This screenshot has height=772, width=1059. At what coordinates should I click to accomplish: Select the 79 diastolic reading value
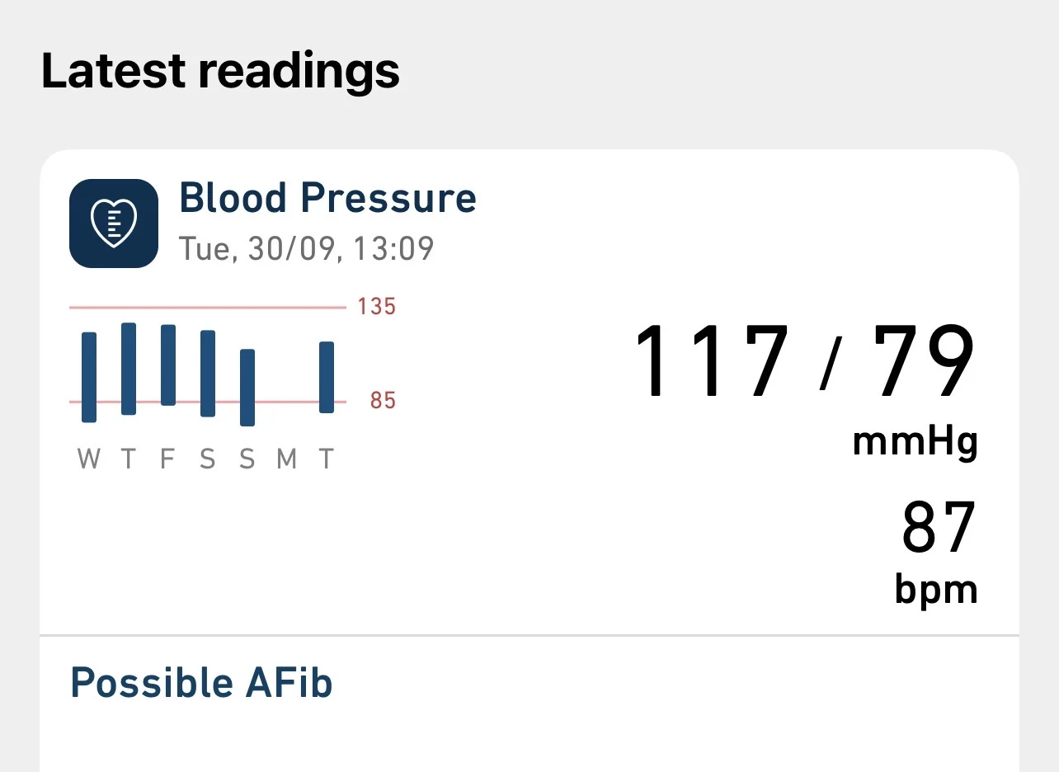924,361
